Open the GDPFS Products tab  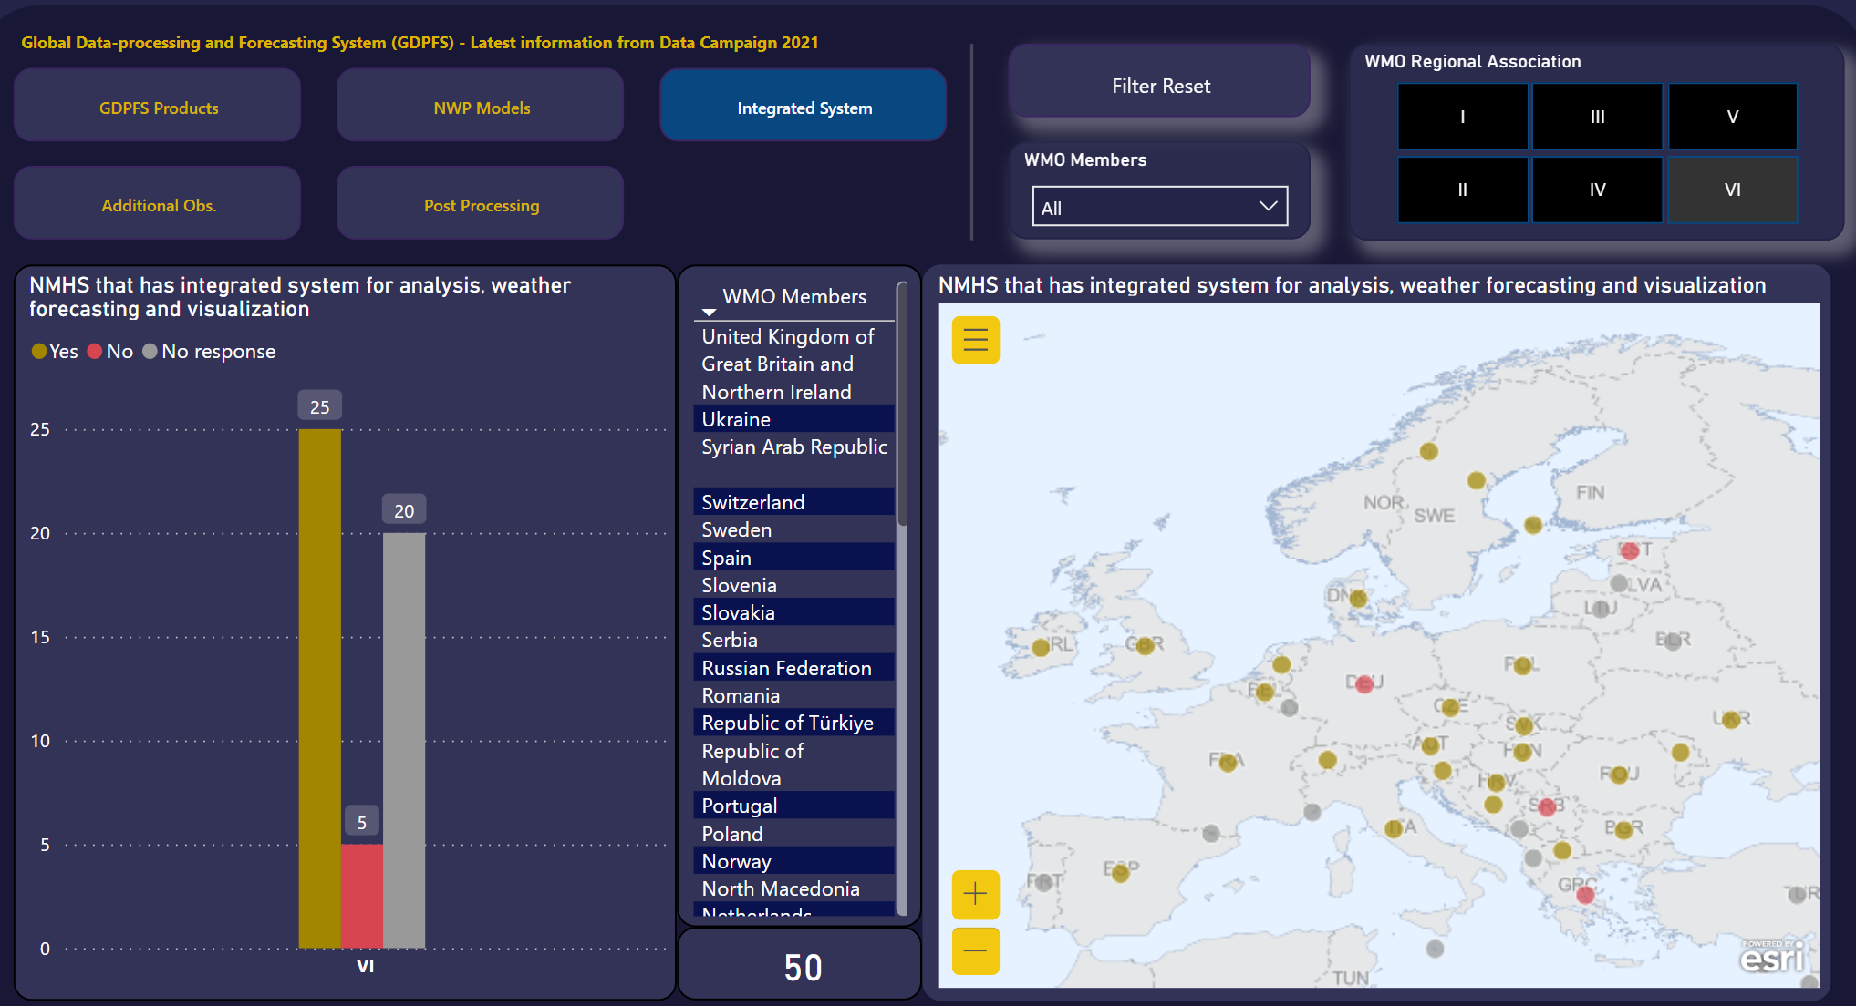[x=158, y=108]
